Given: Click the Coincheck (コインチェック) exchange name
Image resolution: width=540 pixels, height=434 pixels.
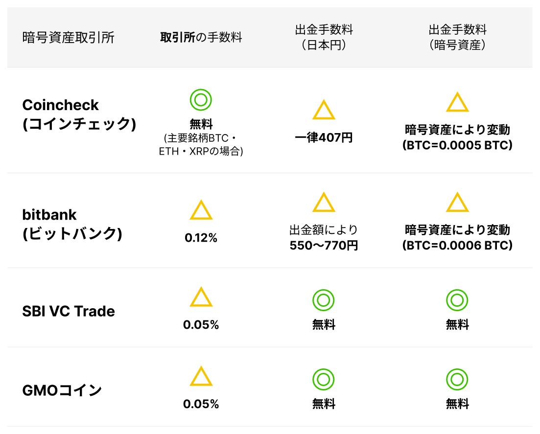Looking at the screenshot, I should (x=78, y=114).
